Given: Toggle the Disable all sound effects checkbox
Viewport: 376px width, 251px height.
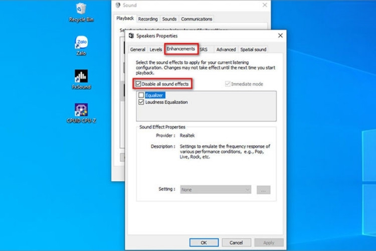Looking at the screenshot, I should point(138,84).
